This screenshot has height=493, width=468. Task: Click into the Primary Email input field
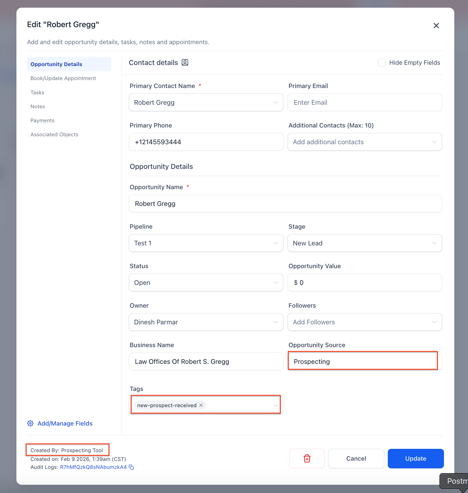365,102
